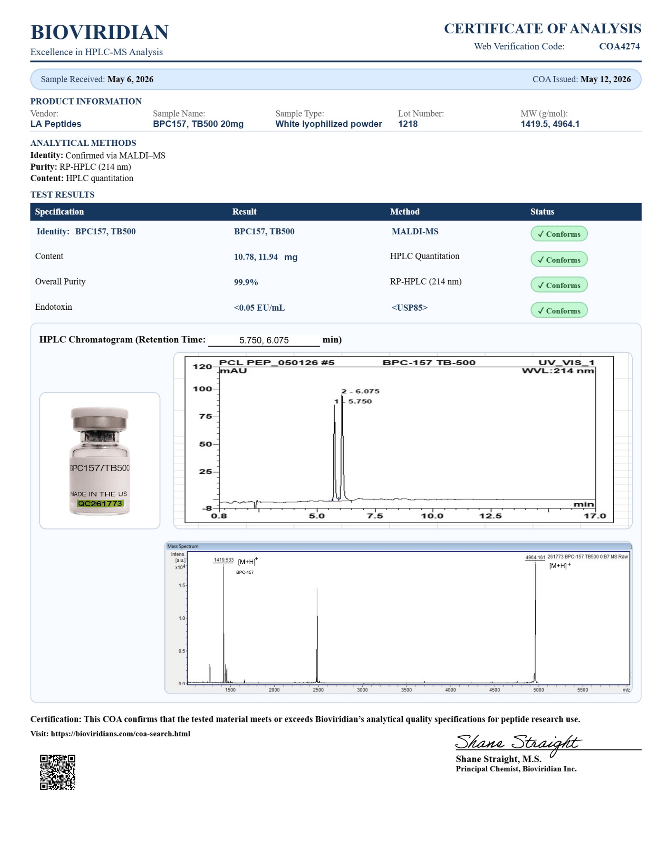Click the vendor name LA Peptides
The width and height of the screenshot is (659, 853).
pos(56,124)
